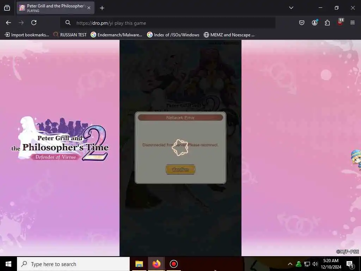Expand the list all tabs chevron
Image resolution: width=361 pixels, height=271 pixels.
[x=291, y=8]
